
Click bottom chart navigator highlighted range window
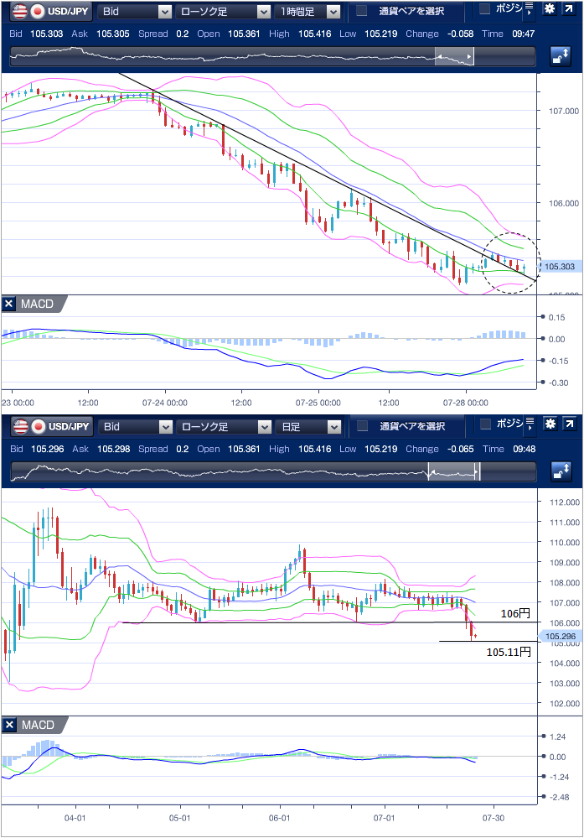[x=453, y=471]
